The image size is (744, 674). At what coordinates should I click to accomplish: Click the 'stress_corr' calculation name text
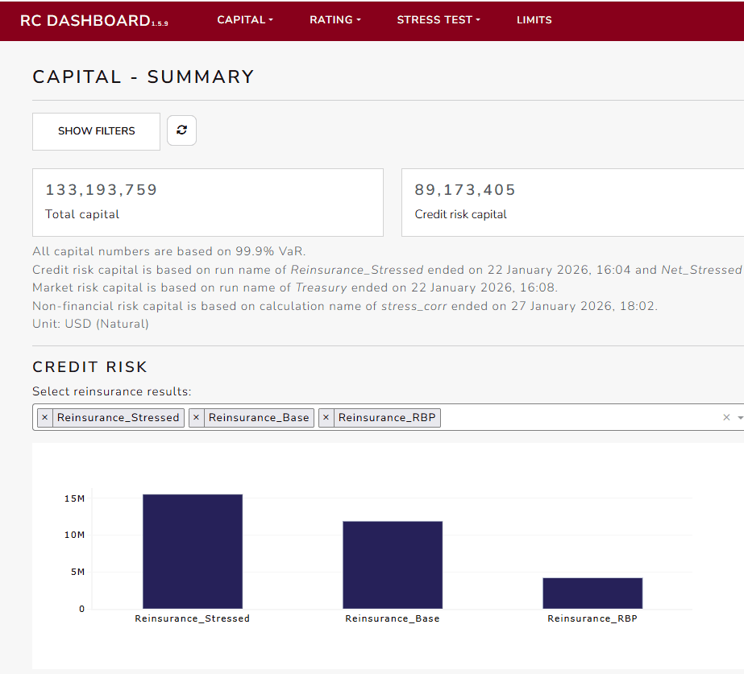(x=414, y=306)
